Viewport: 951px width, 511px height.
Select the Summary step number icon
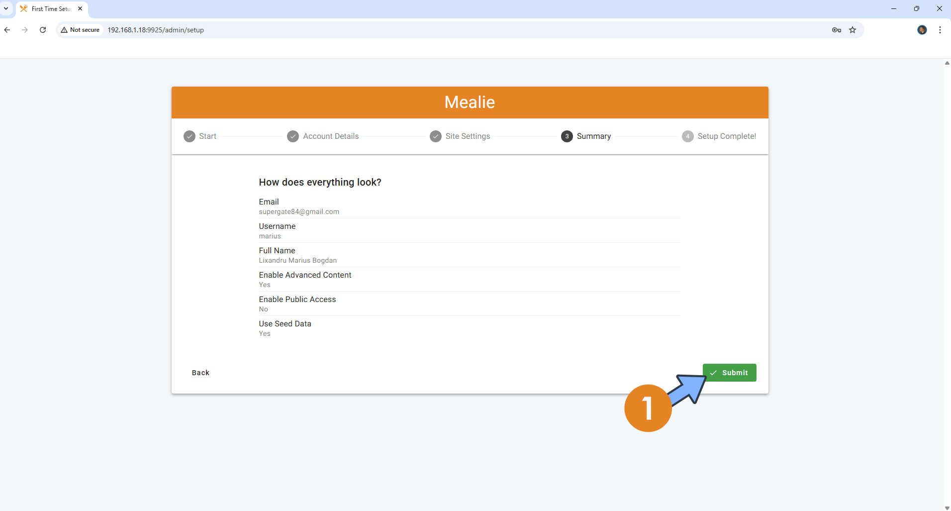567,136
